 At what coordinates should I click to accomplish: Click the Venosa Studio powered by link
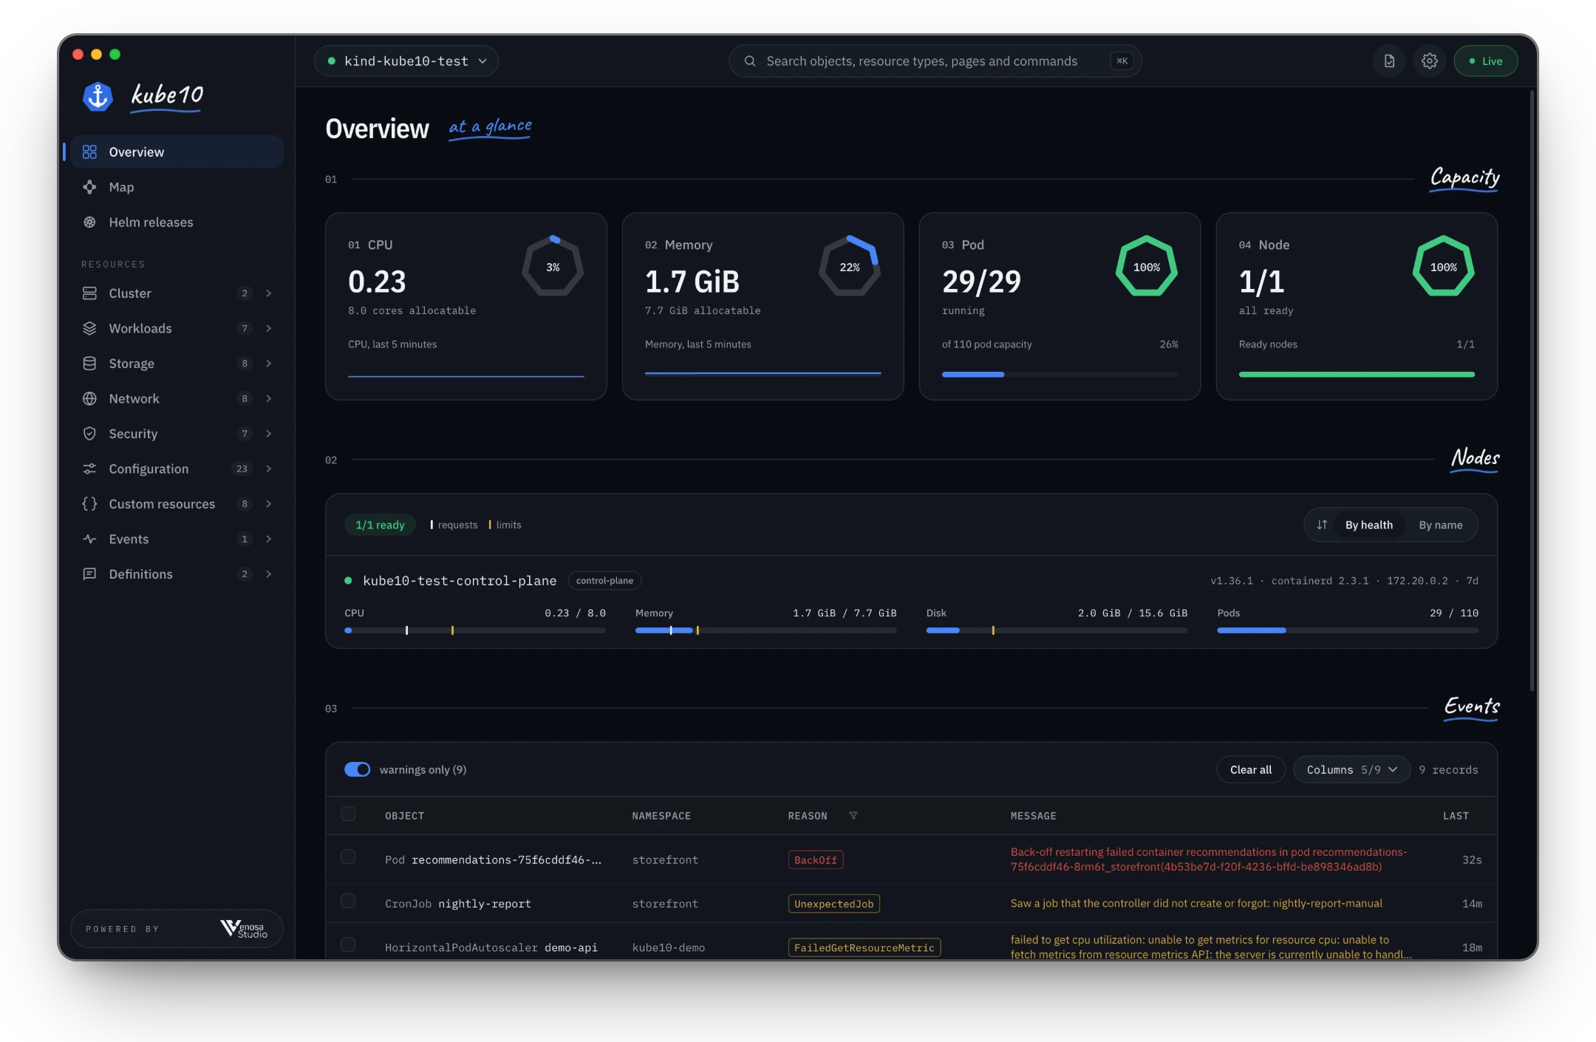[177, 929]
